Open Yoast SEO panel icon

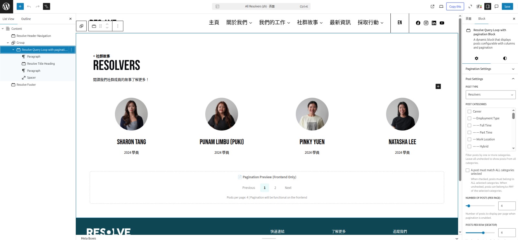tap(479, 6)
